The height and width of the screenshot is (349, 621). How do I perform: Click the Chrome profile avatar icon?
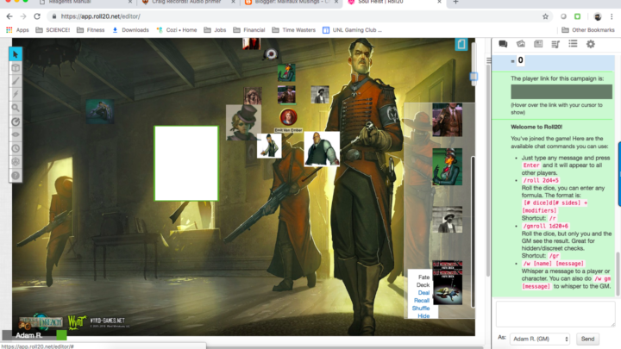point(598,16)
